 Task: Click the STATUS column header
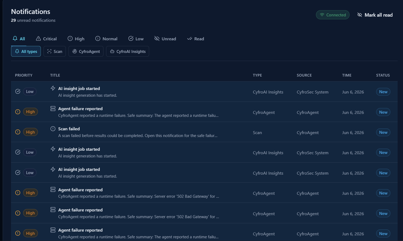point(383,75)
